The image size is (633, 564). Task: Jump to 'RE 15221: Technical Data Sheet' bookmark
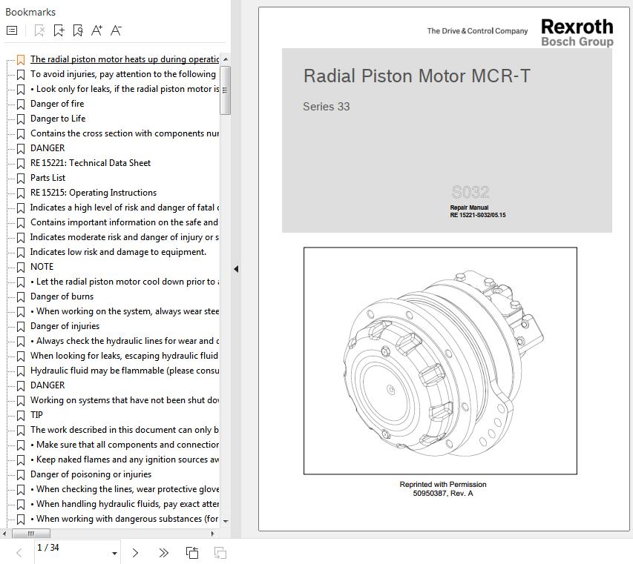[x=91, y=163]
